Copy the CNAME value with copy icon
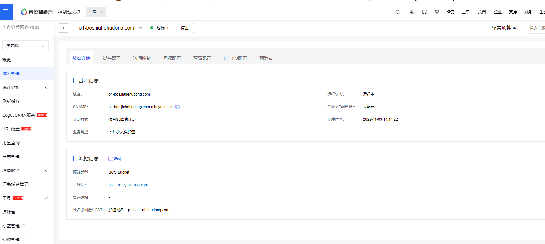Viewport: 545px width, 244px height. coord(178,107)
